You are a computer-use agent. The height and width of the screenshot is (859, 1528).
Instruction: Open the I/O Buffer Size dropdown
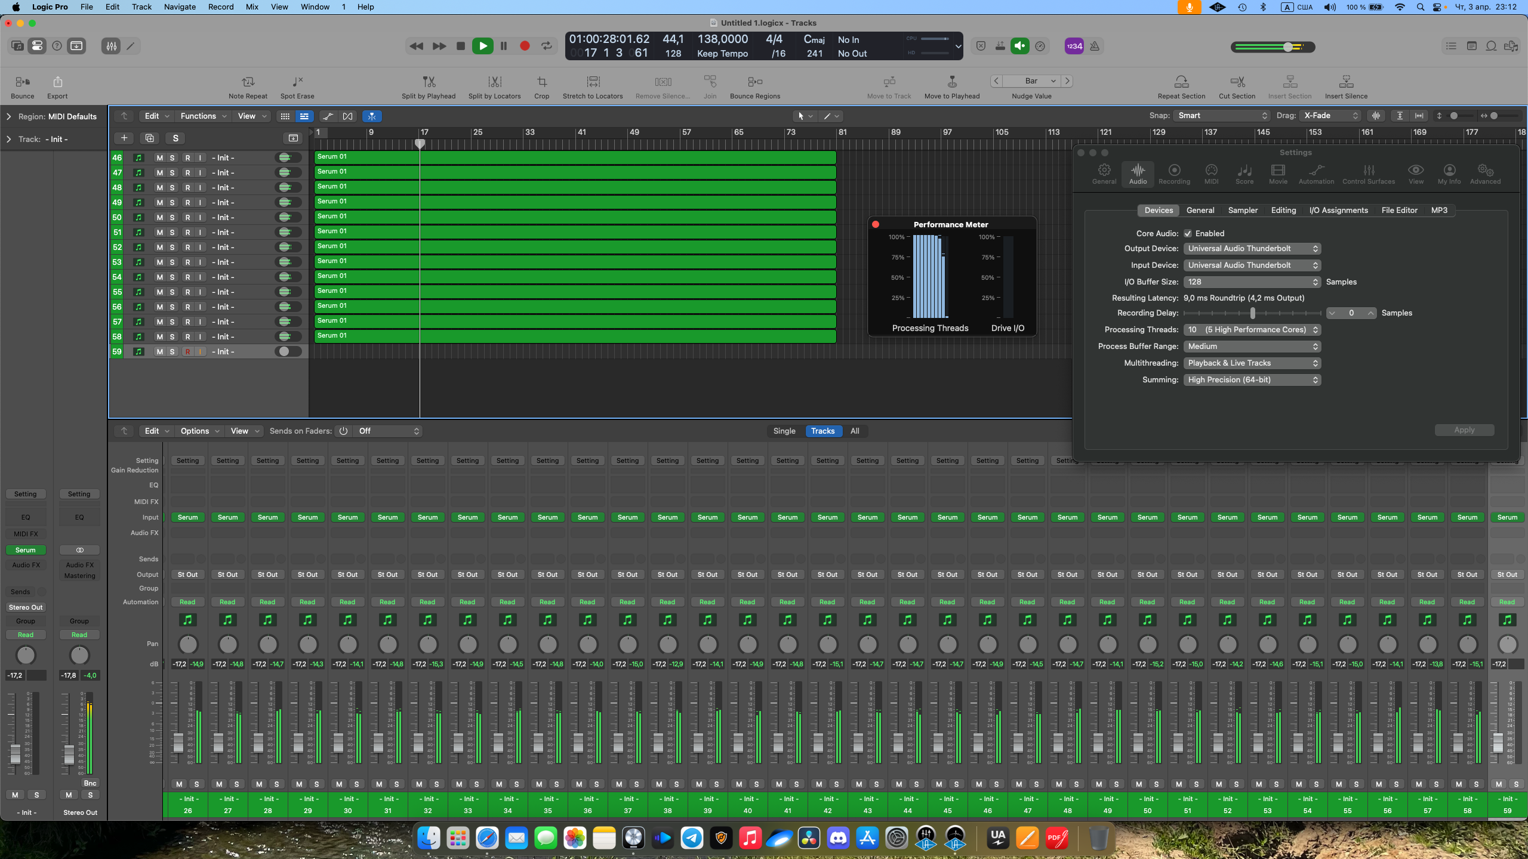pos(1252,282)
